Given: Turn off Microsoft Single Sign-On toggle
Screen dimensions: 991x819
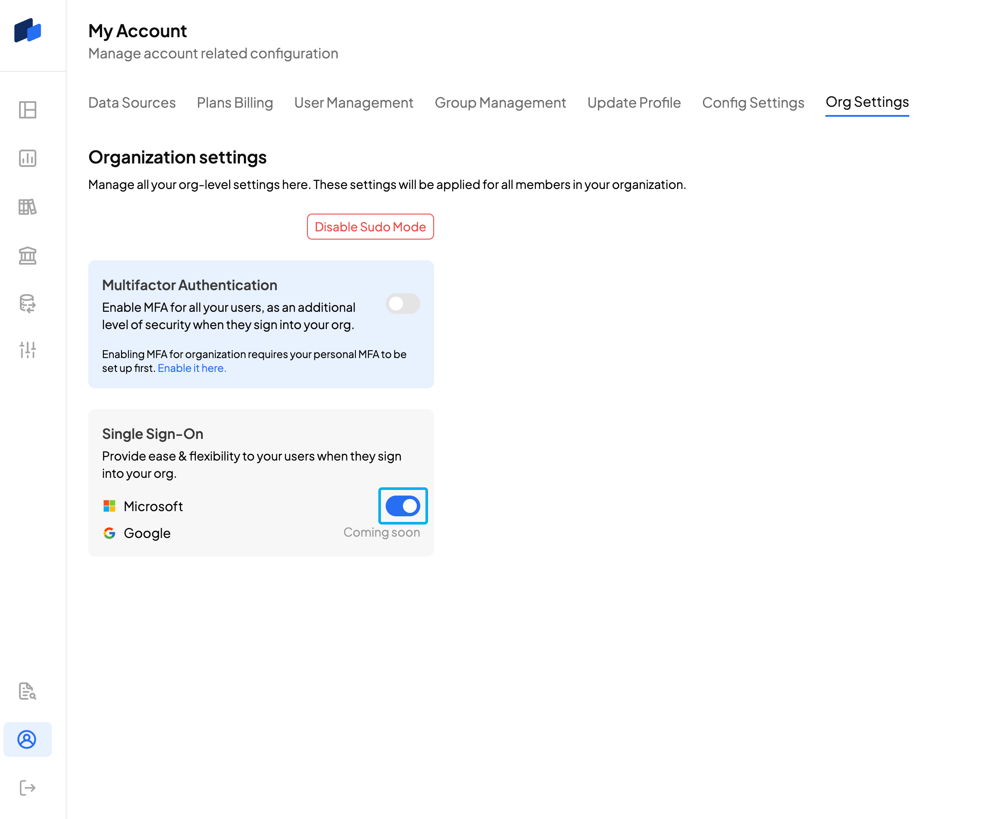Looking at the screenshot, I should point(403,506).
